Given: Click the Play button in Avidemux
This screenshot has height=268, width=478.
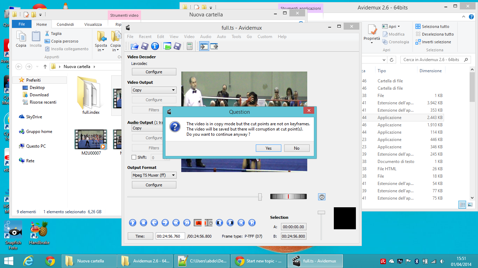Looking at the screenshot, I should click(x=133, y=223).
